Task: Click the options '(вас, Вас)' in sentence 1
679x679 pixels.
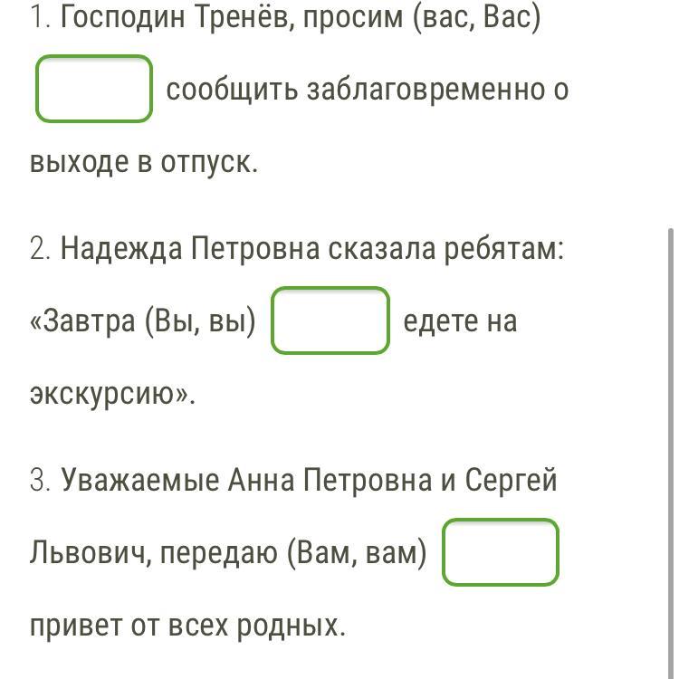Action: pyautogui.click(x=477, y=17)
